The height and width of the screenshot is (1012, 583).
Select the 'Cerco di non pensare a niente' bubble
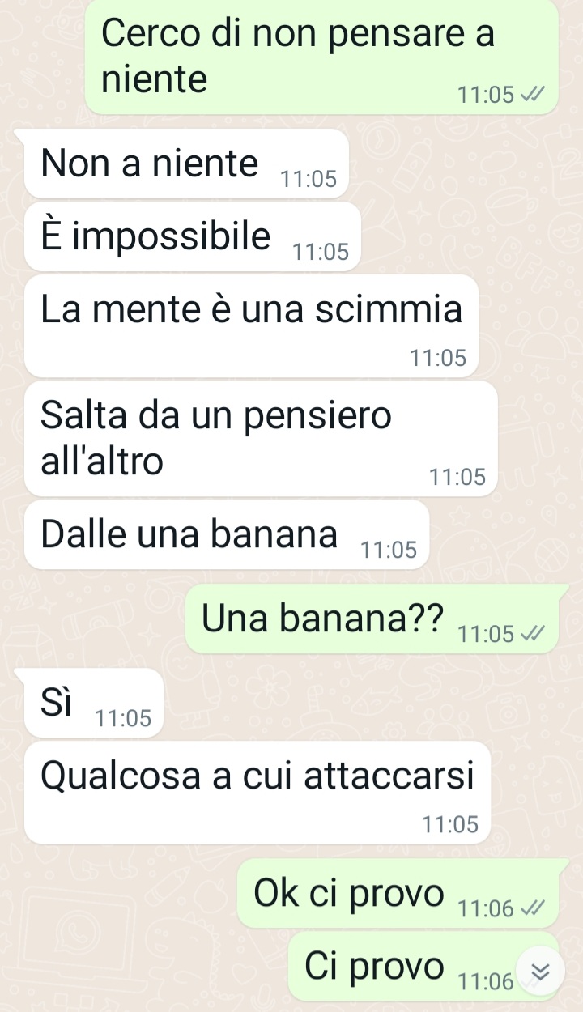point(322,57)
